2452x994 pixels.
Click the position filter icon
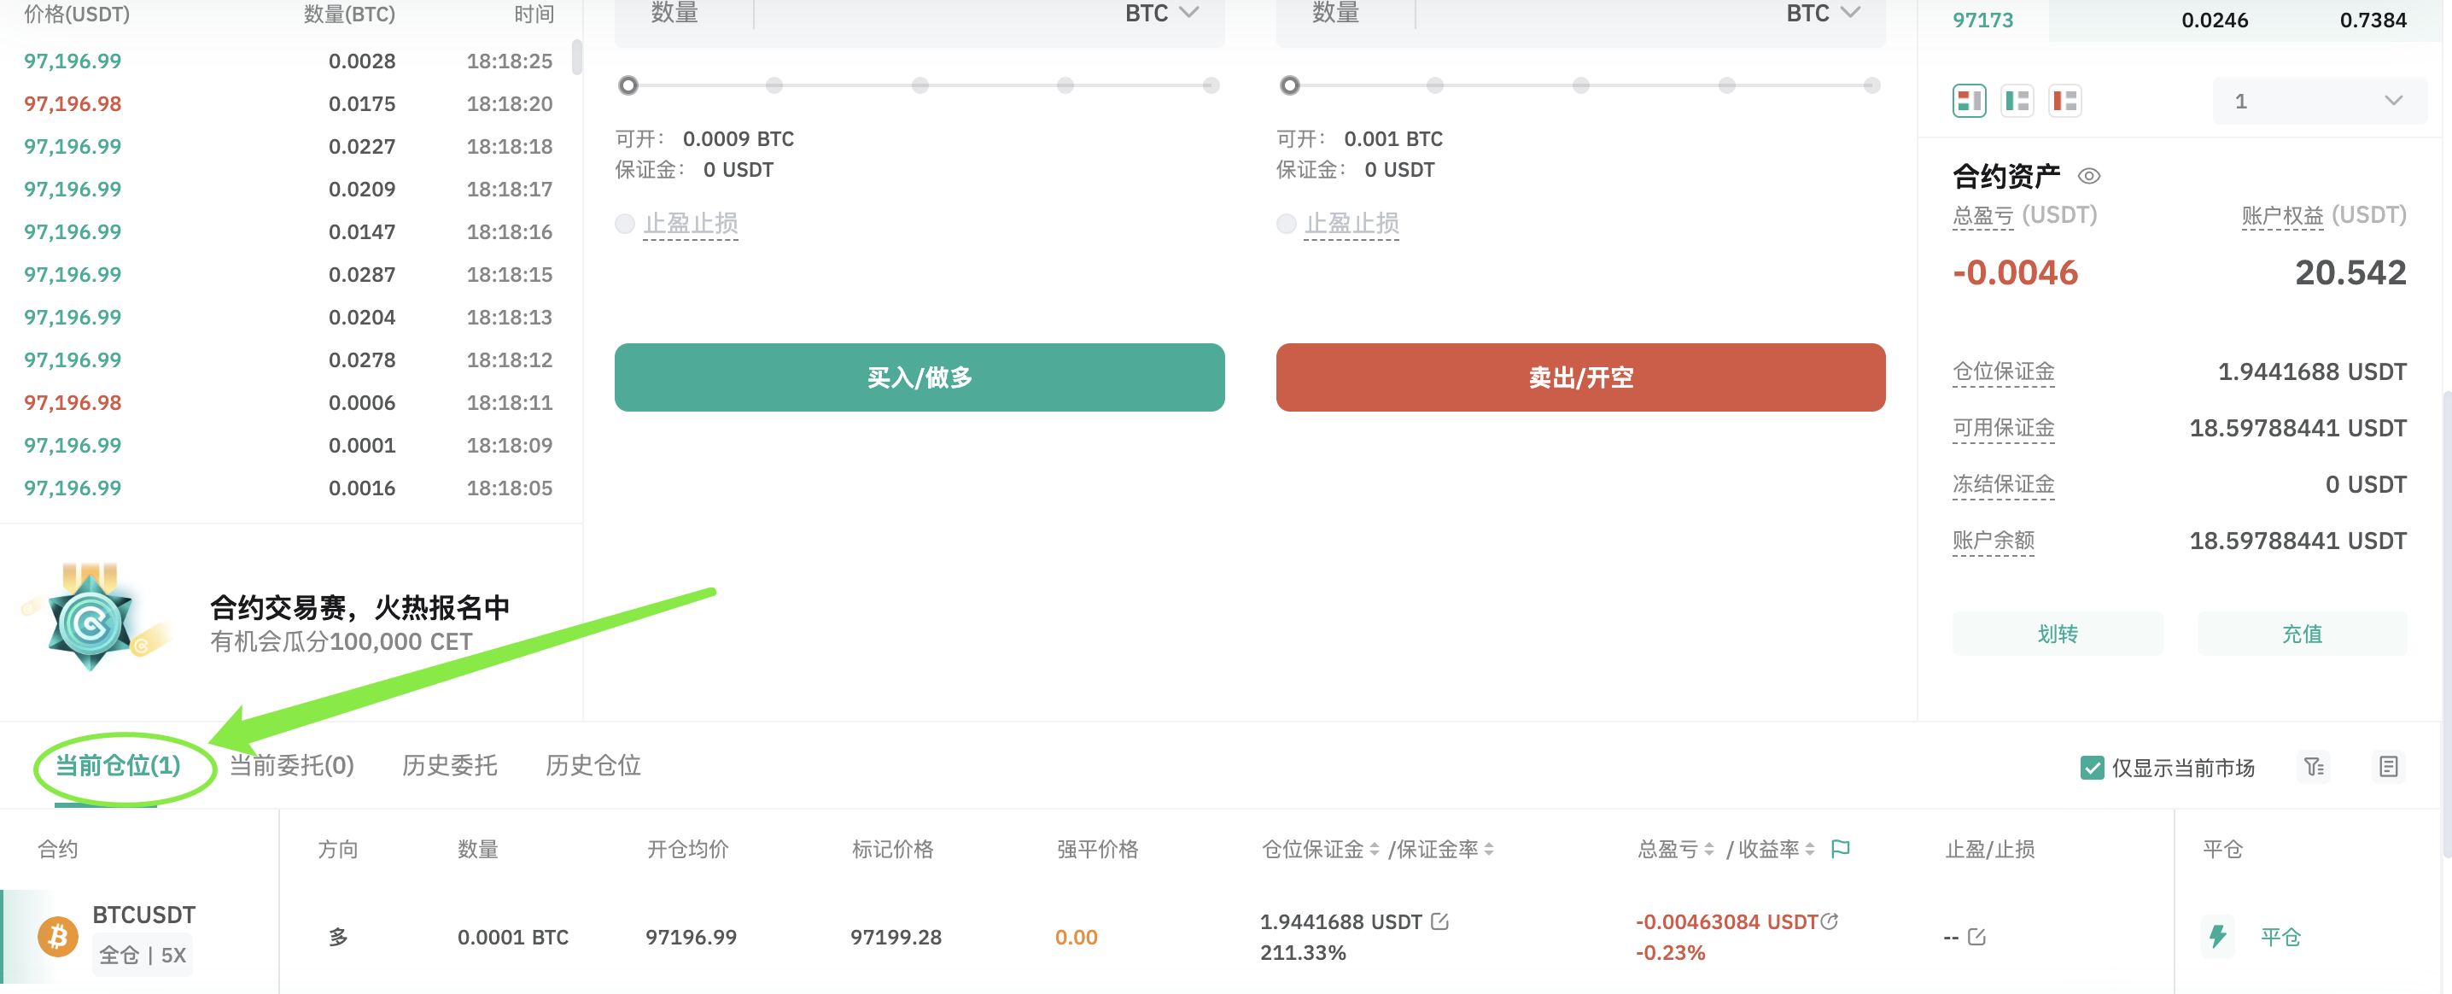(2314, 767)
